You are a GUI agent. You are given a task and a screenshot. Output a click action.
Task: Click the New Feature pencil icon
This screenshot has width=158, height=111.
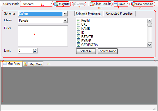[x=134, y=4]
